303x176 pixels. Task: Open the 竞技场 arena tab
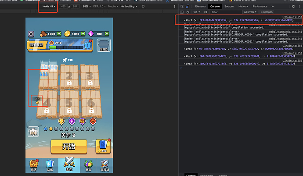pyautogui.click(x=105, y=166)
